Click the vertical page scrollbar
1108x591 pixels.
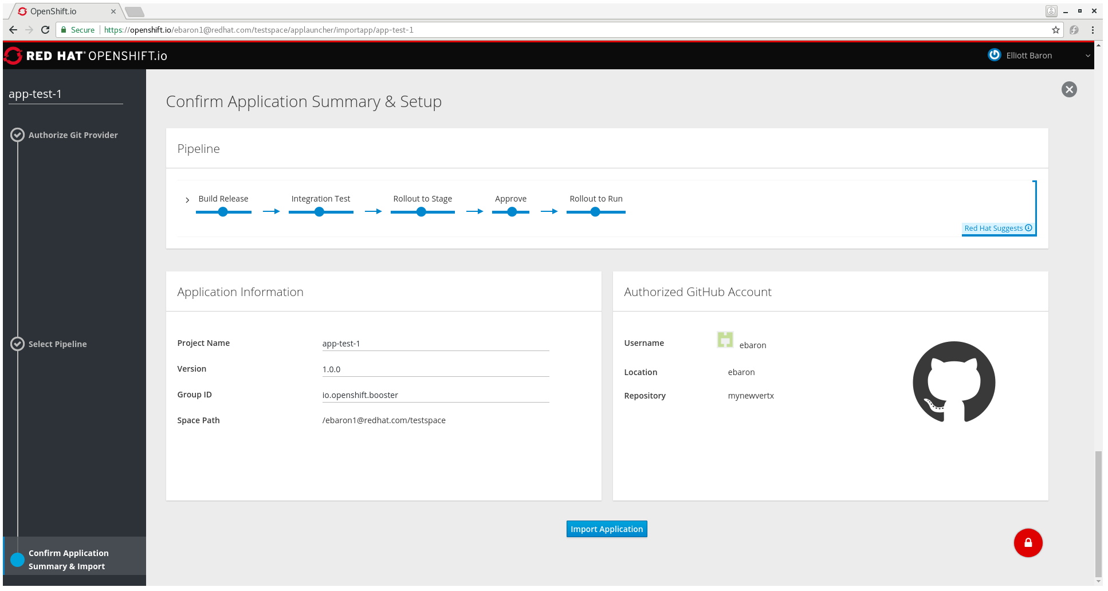tap(1098, 514)
